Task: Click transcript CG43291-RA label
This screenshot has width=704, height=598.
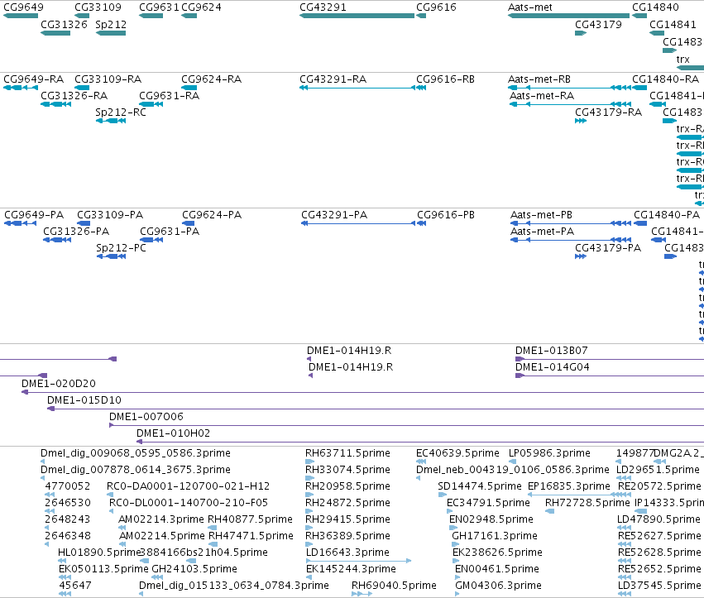Action: (x=333, y=79)
